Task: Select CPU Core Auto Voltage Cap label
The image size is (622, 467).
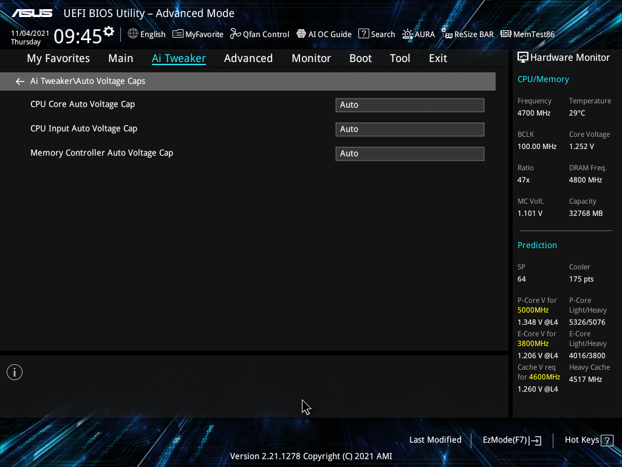Action: [x=83, y=104]
